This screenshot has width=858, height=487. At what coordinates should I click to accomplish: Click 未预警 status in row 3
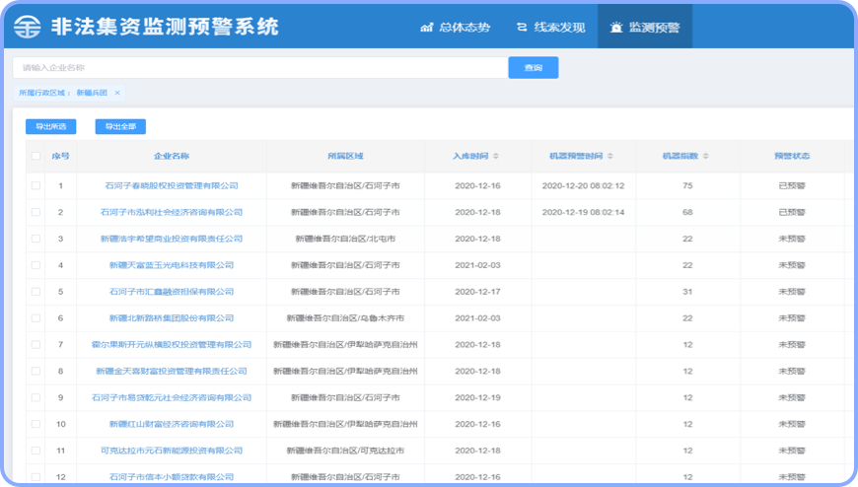(x=792, y=239)
